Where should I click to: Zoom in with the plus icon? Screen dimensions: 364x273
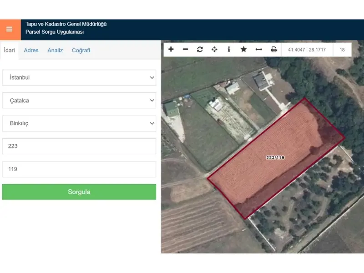[171, 50]
